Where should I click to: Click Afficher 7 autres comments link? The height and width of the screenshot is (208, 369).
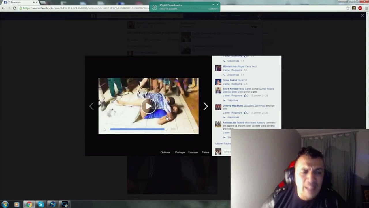pos(223,144)
